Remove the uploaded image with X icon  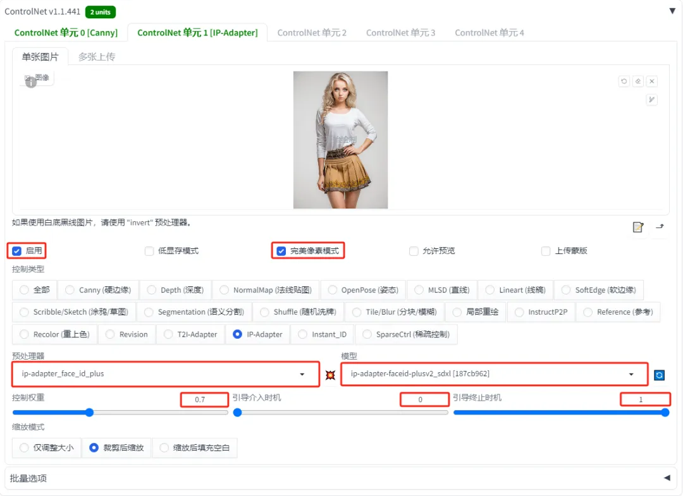651,82
